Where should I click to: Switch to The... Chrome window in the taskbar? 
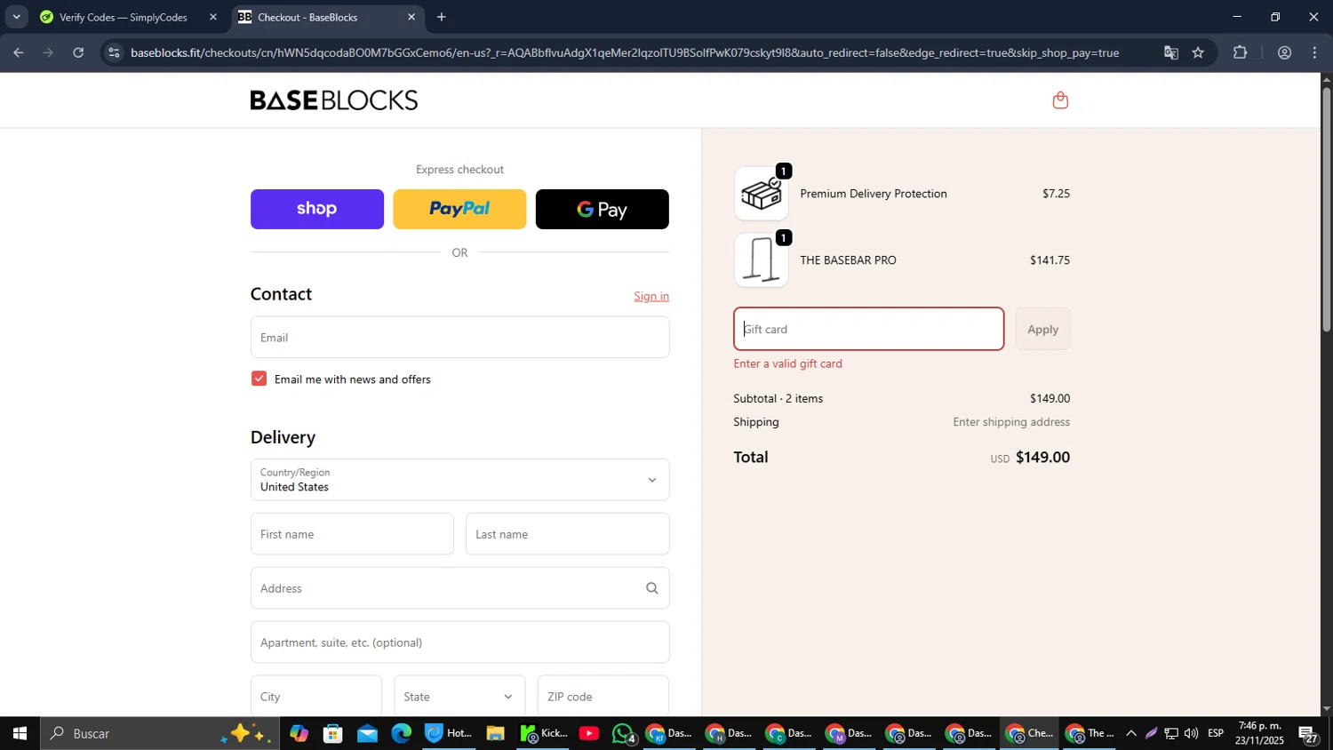coord(1090,733)
